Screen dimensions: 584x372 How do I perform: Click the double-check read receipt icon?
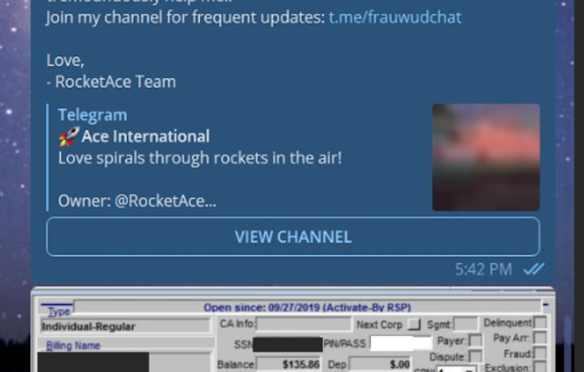coord(534,269)
